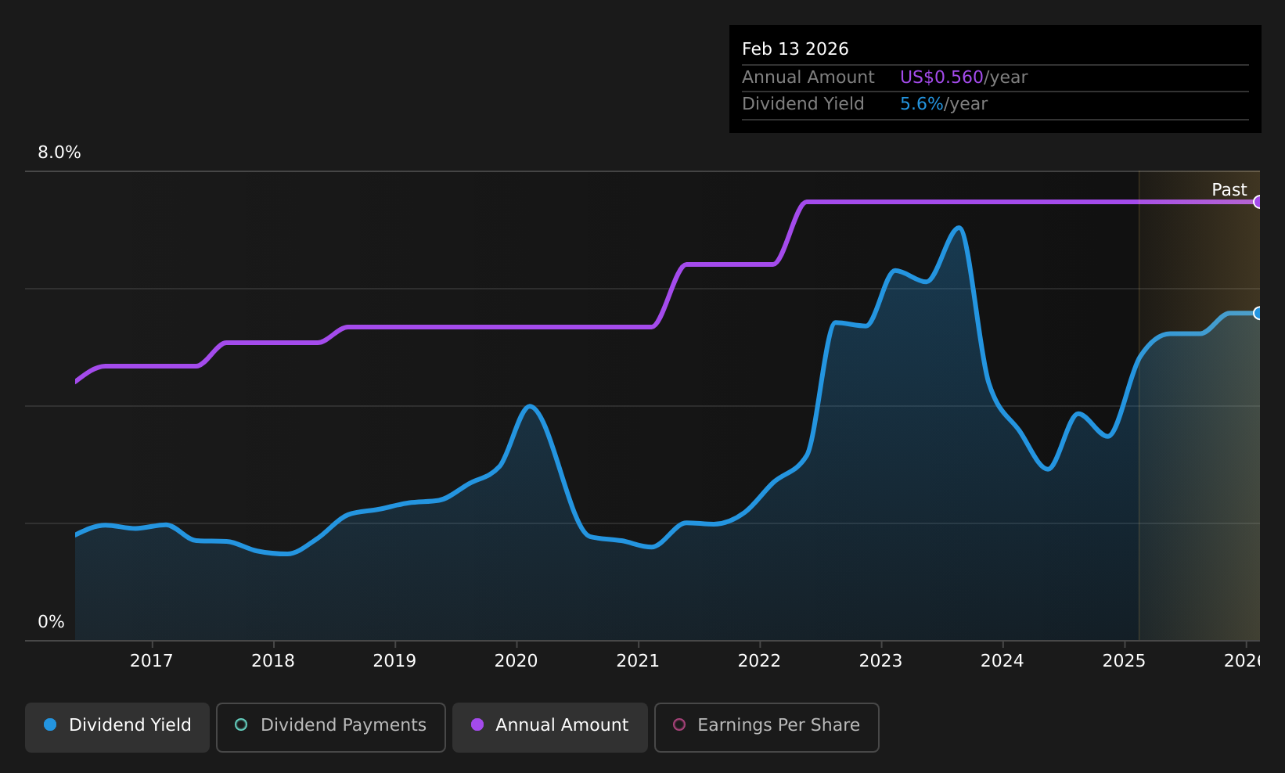Click the 2020 x-axis label
This screenshot has width=1285, height=773.
click(x=517, y=661)
